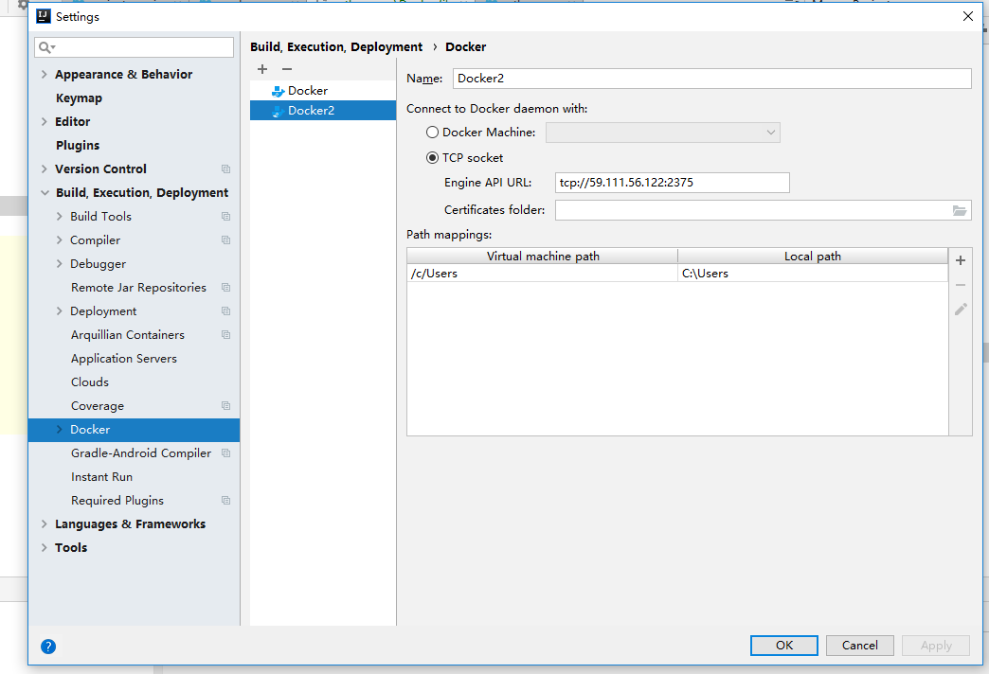This screenshot has width=989, height=674.
Task: Add a path mapping with plus icon
Action: 961,259
